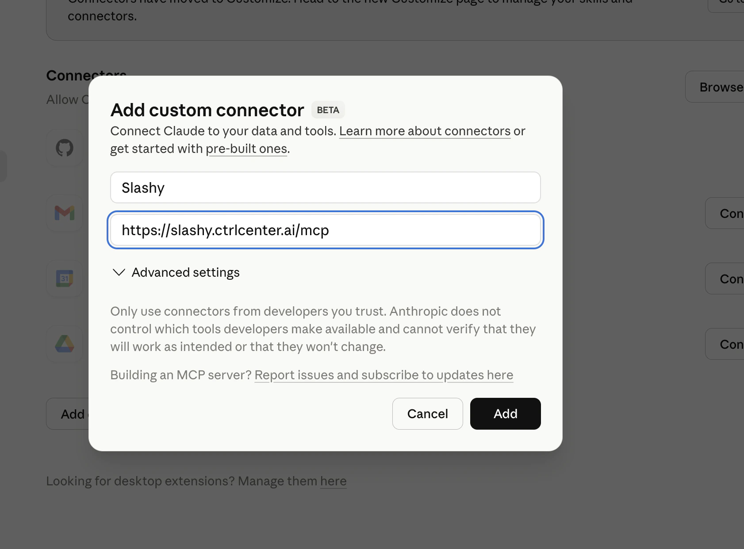
Task: Open the desktop extensions here link
Action: click(334, 481)
